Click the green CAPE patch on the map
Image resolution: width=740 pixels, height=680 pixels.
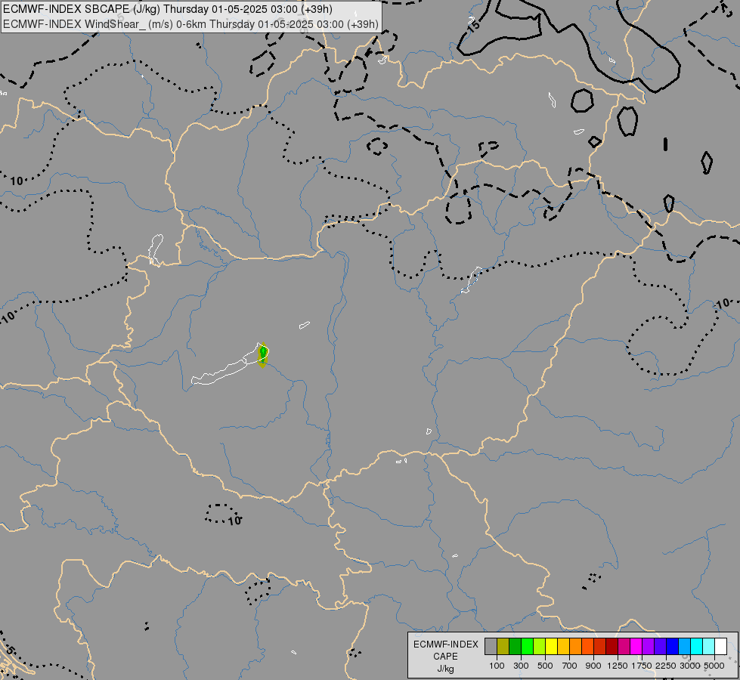click(263, 355)
